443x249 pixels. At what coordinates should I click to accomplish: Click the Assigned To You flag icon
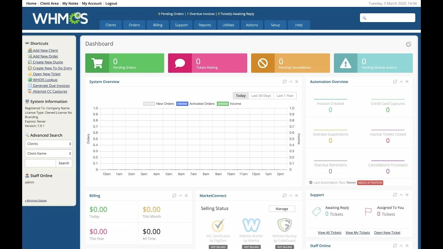(x=368, y=211)
